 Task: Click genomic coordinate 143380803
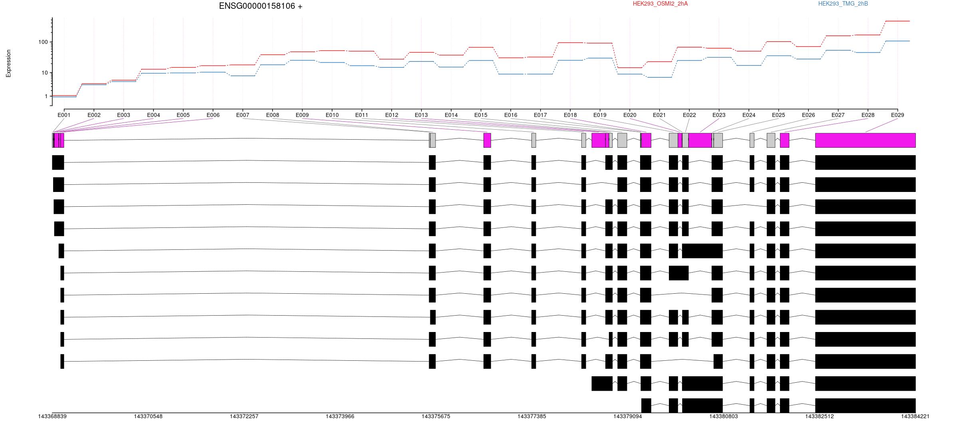724,416
